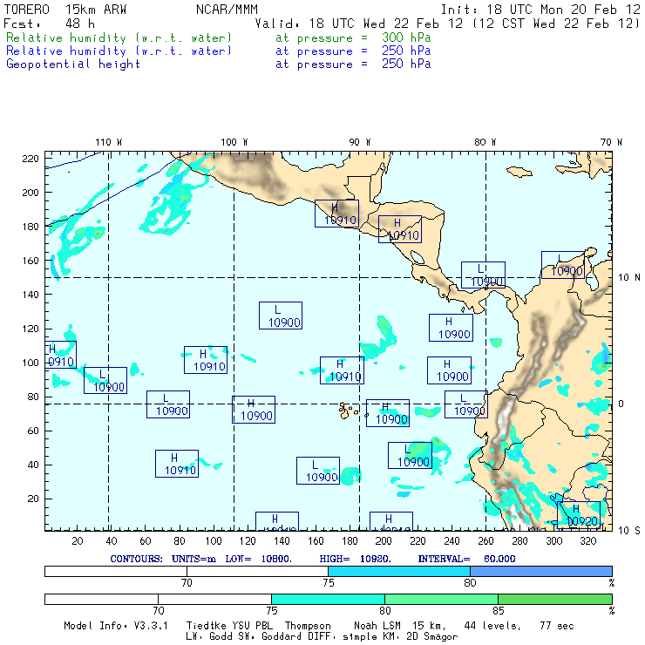The width and height of the screenshot is (645, 645).
Task: Click the '110 W' longitude label
Action: tap(109, 142)
